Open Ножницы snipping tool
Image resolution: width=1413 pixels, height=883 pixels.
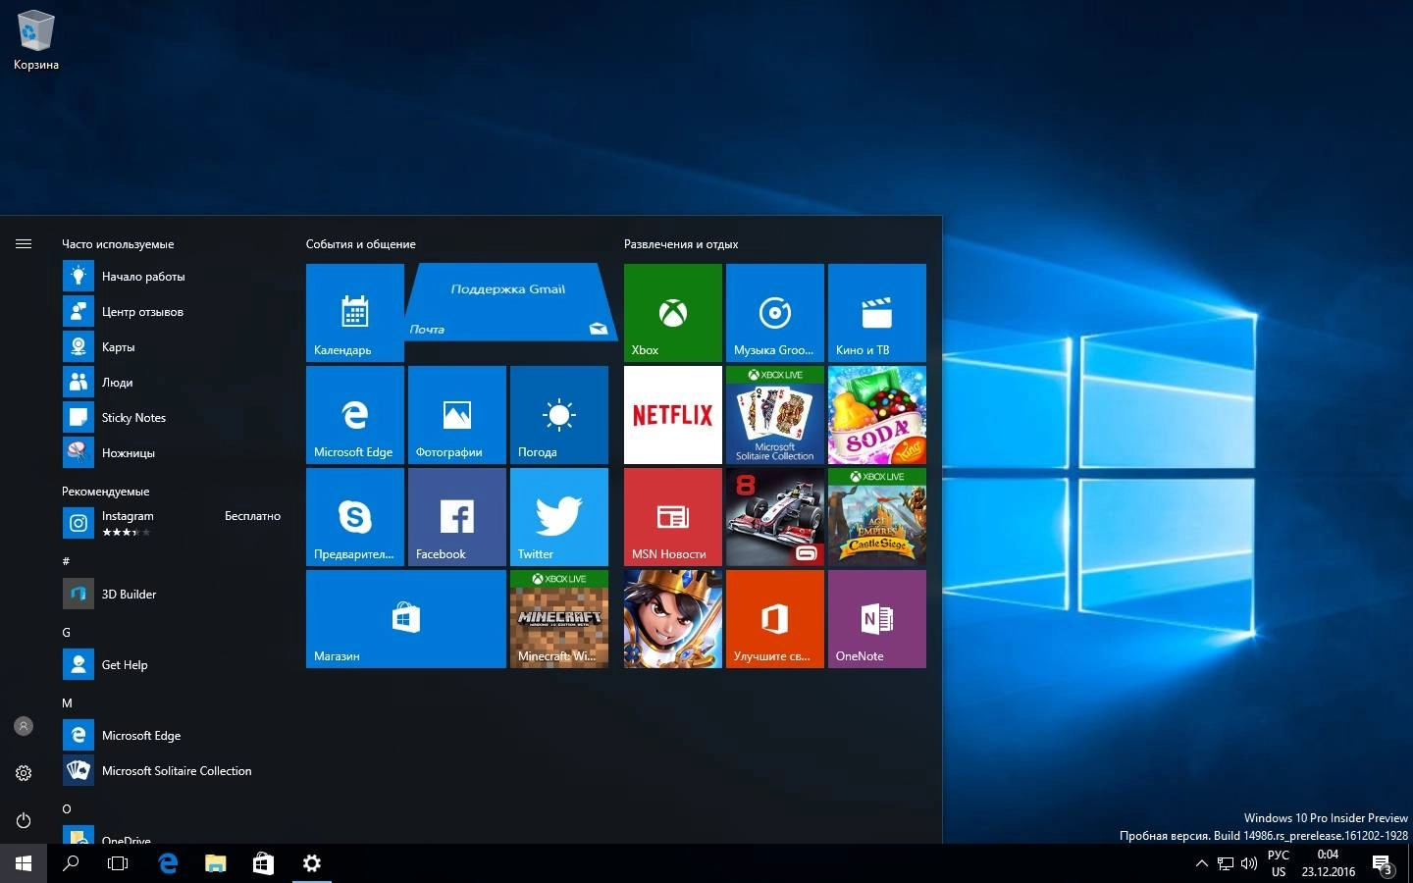tap(173, 453)
